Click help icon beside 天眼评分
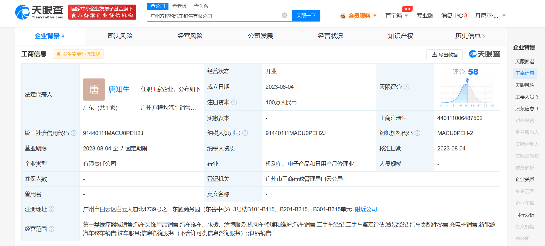The width and height of the screenshot is (545, 246). coord(406,87)
